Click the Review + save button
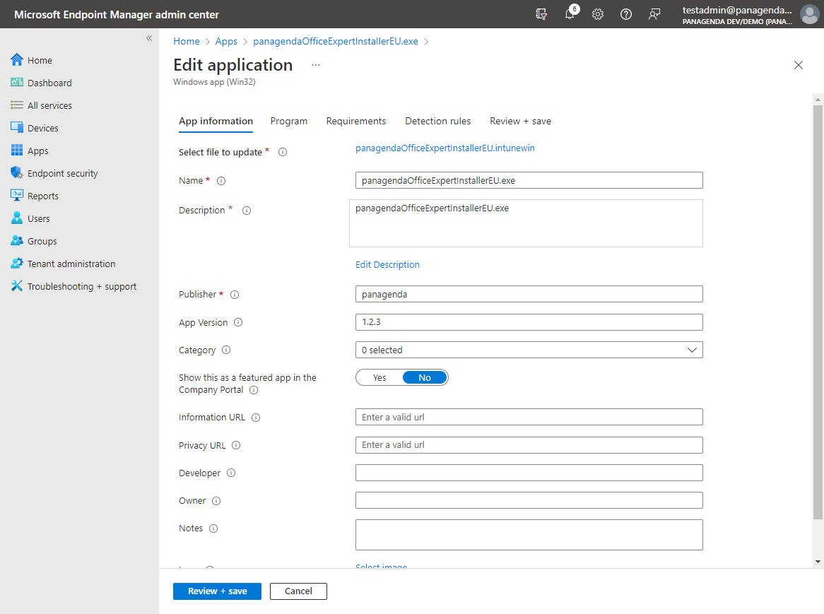824x614 pixels. pos(217,591)
